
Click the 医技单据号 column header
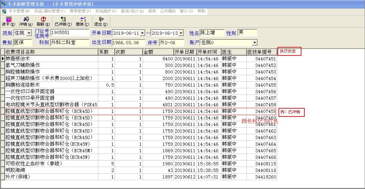tap(262, 52)
